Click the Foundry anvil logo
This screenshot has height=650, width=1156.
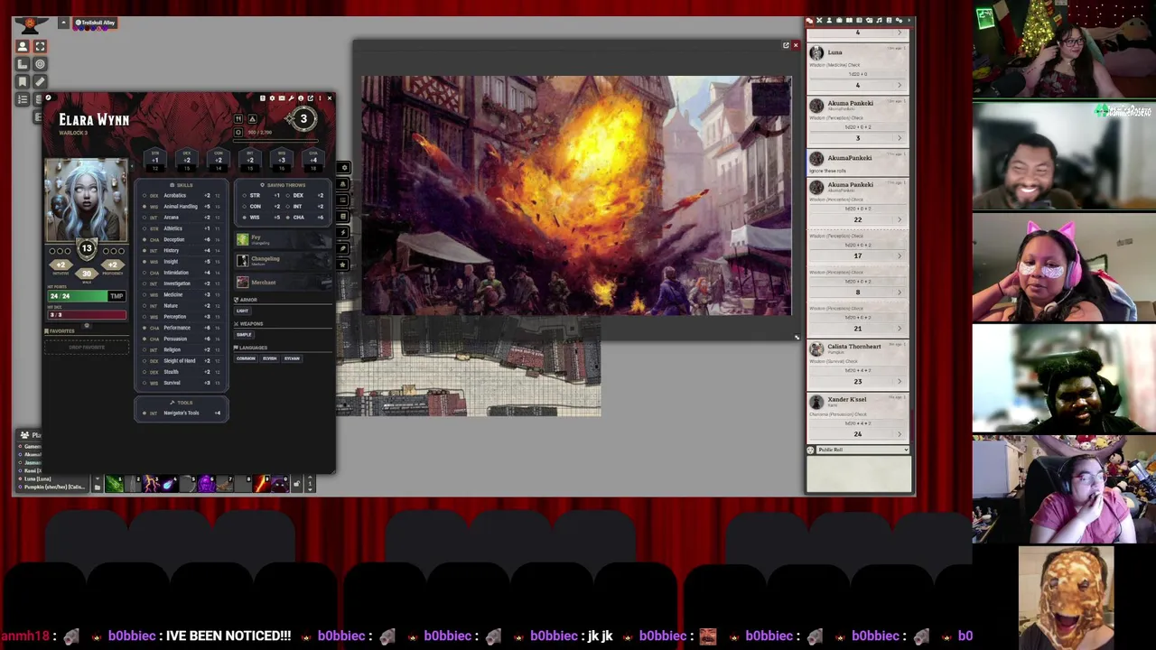pos(31,25)
